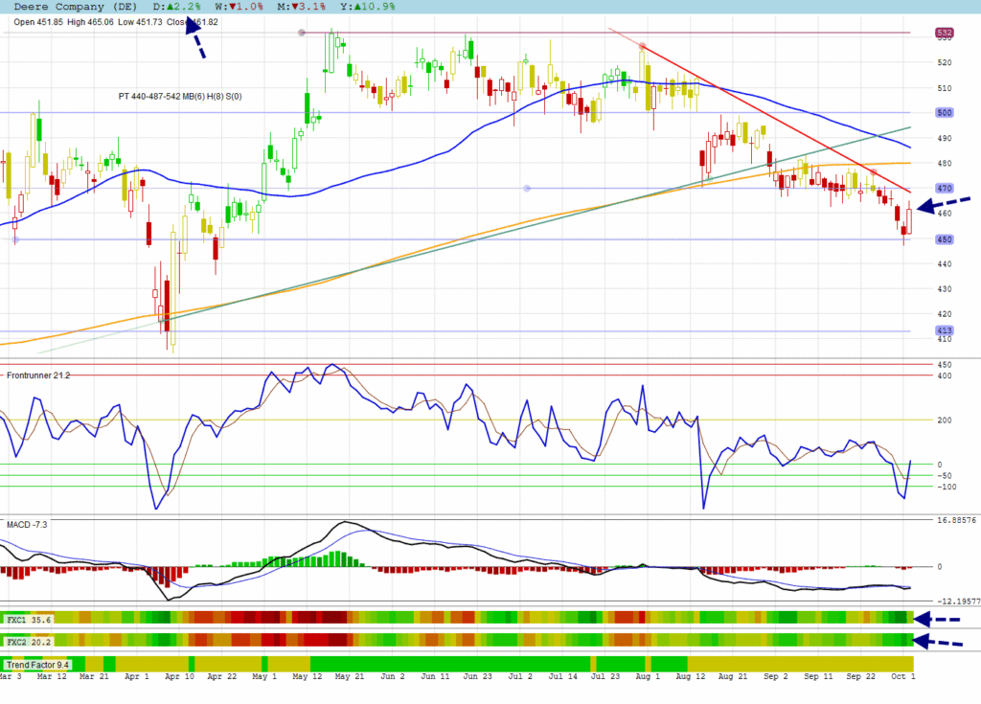Screen dimensions: 981x704
Task: Click the Oct 1 date on the axis
Action: [902, 677]
